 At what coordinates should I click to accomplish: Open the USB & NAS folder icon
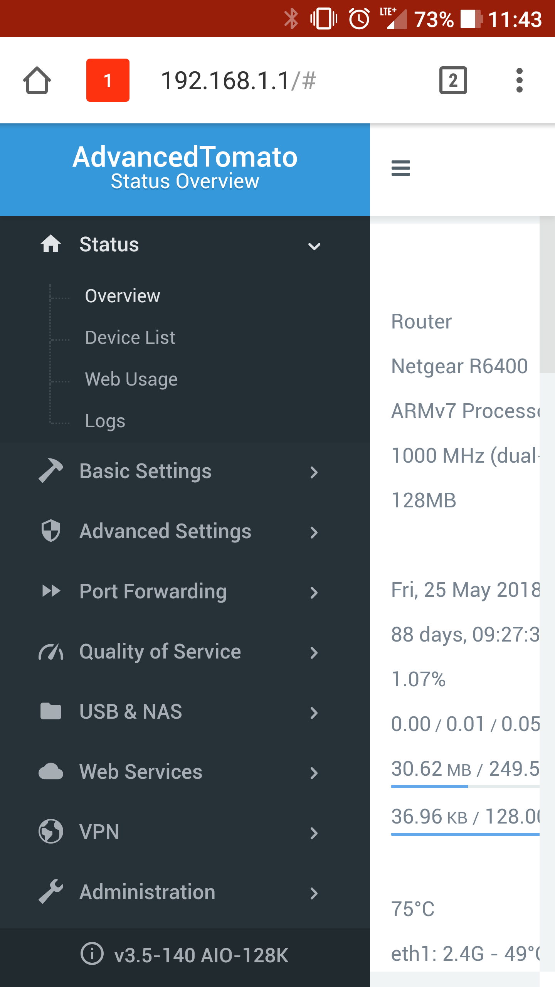[x=50, y=712]
